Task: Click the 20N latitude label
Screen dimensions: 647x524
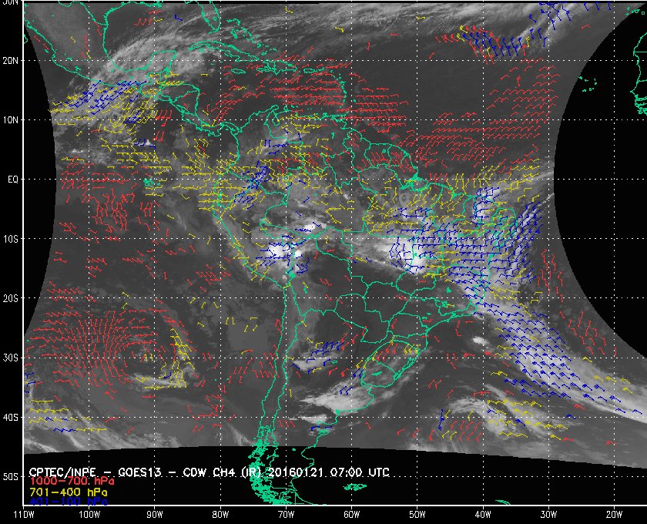Action: pos(10,61)
